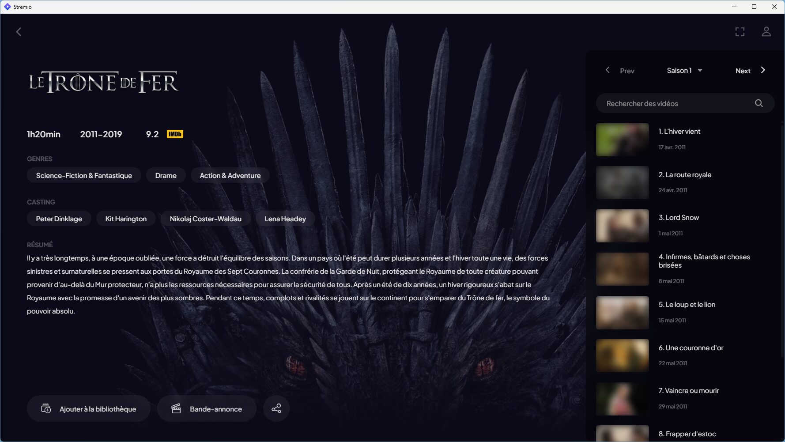Viewport: 785px width, 442px height.
Task: Click the IMDb rating badge
Action: pyautogui.click(x=175, y=134)
